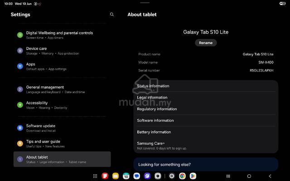The height and width of the screenshot is (181, 290).
Task: Open Software update in the sidebar
Action: [62, 128]
